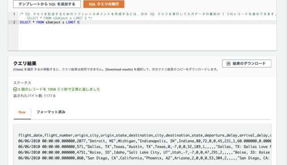Run the query with SQL クエリの実行

pyautogui.click(x=104, y=4)
